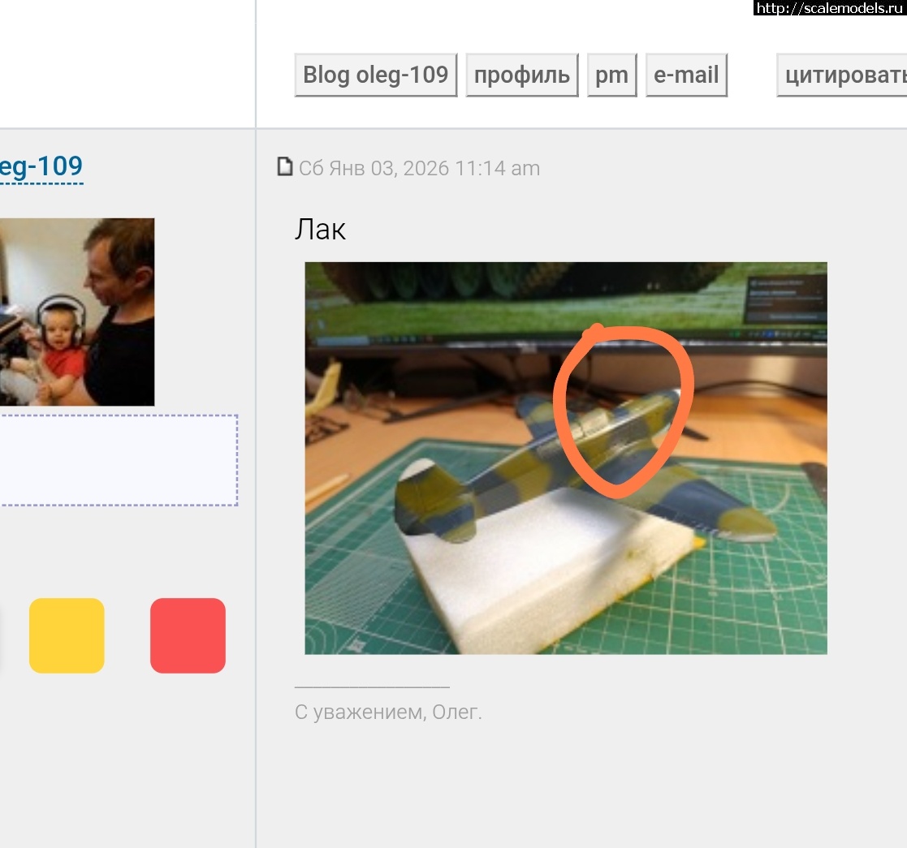Click the scalemodels.ru URL watermark
The width and height of the screenshot is (907, 848).
tap(830, 8)
